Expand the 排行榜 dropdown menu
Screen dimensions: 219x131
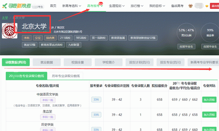[137, 6]
